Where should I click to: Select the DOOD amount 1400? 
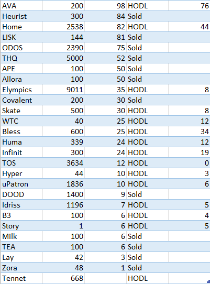63,194
